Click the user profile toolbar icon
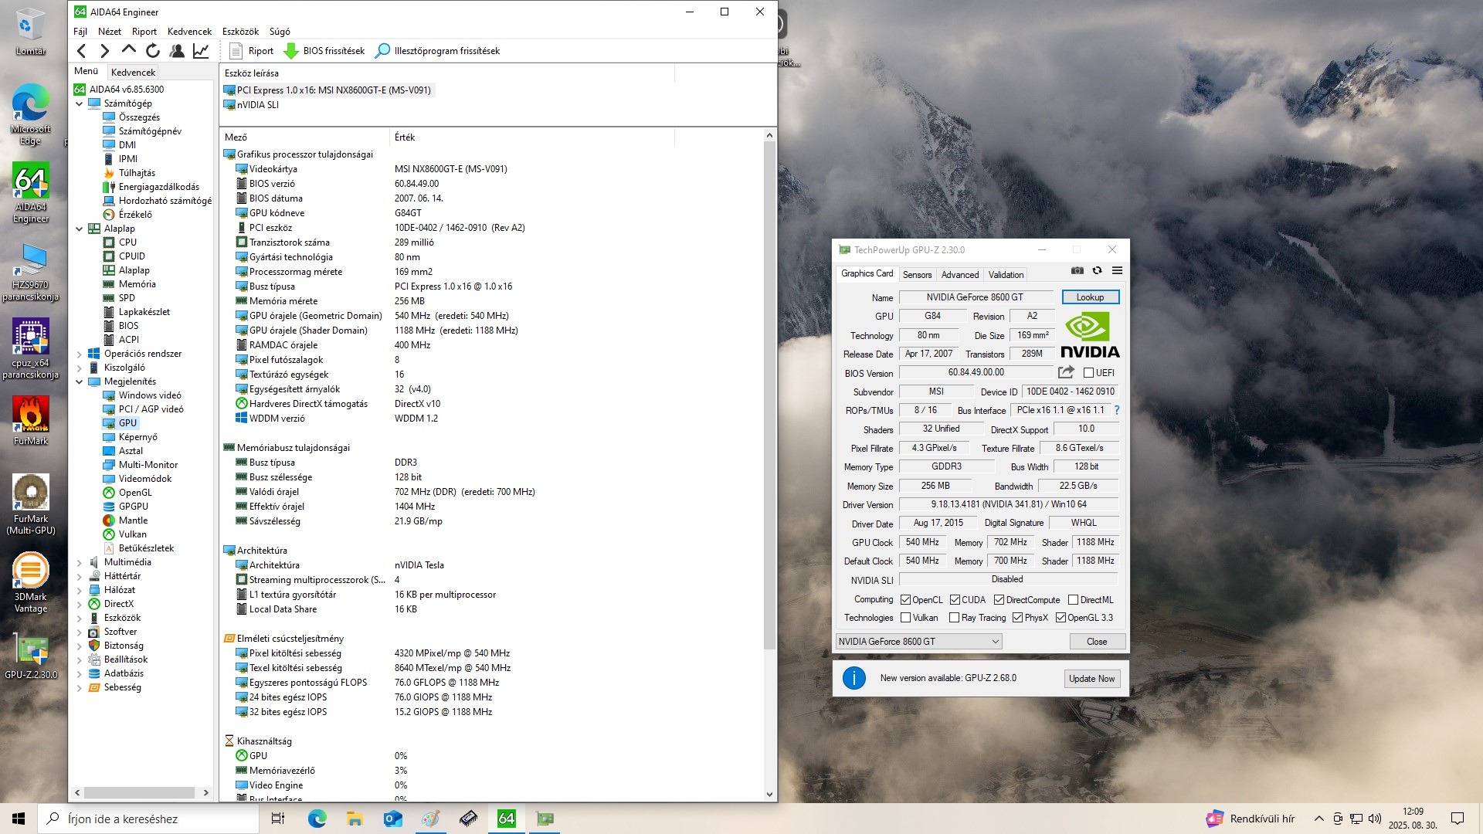The height and width of the screenshot is (834, 1483). tap(177, 51)
